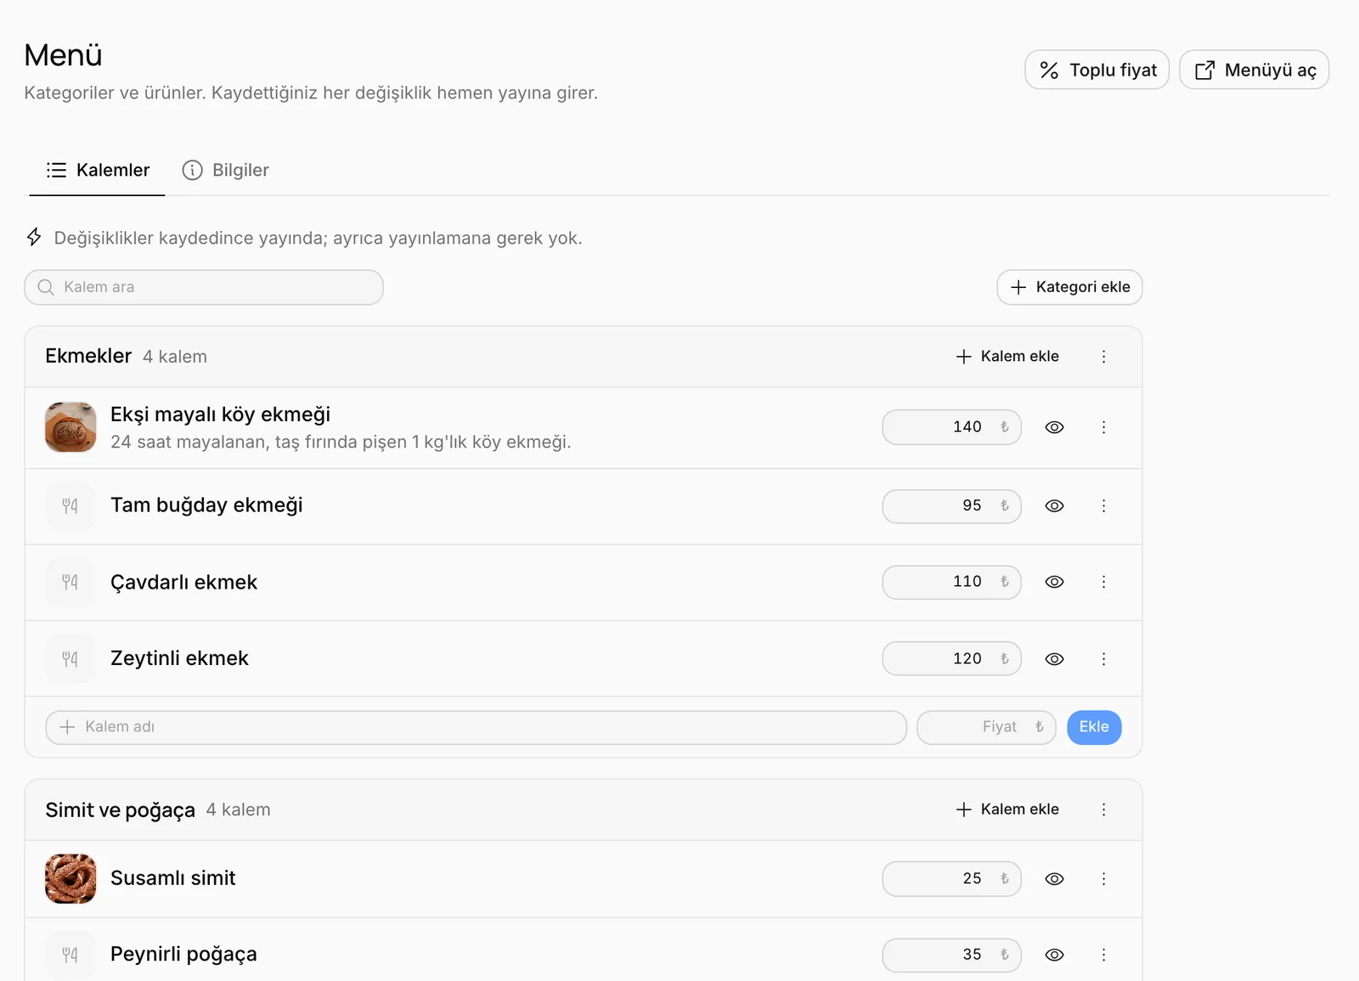Open the menu via Menüyü aç
This screenshot has height=981, width=1359.
[x=1254, y=70]
